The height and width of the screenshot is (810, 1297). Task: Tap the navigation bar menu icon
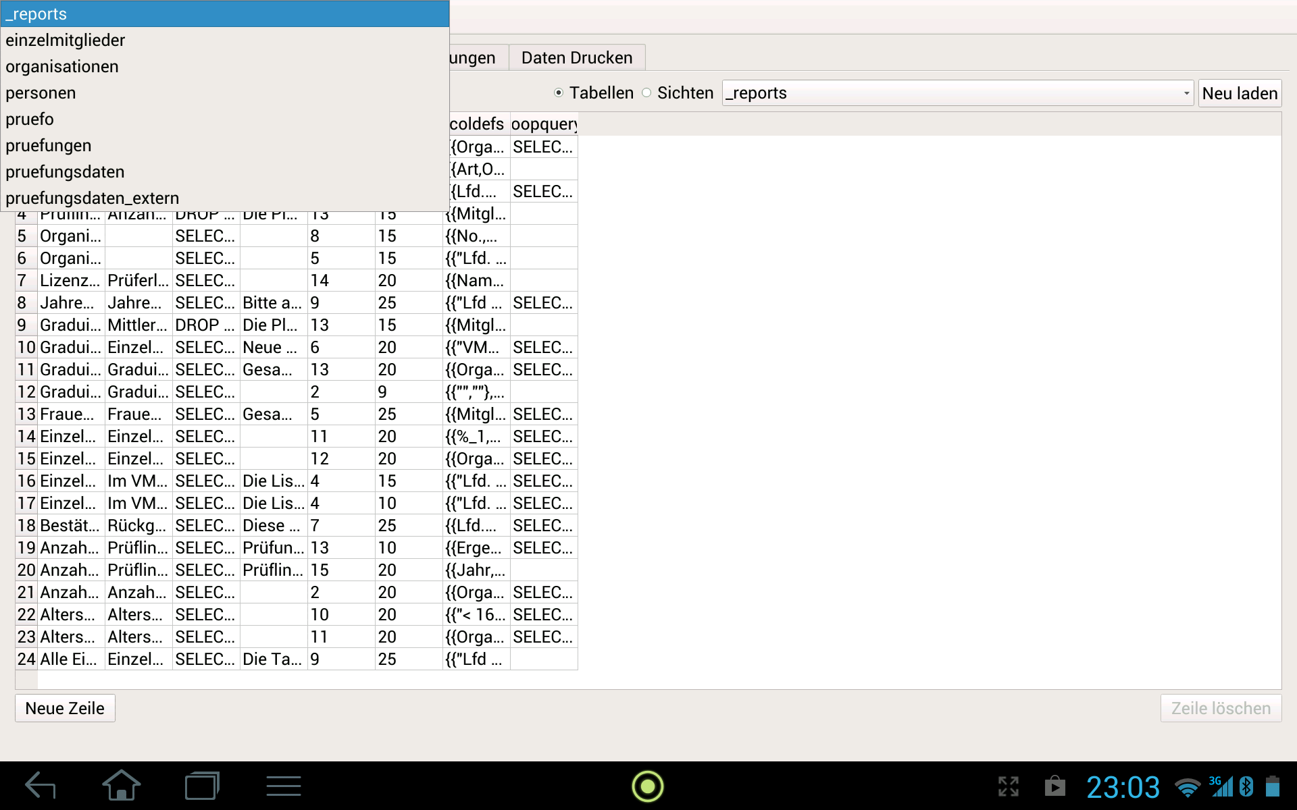pos(283,786)
